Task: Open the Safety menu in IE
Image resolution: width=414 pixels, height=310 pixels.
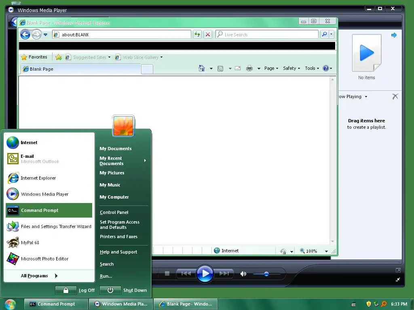Action: [291, 68]
